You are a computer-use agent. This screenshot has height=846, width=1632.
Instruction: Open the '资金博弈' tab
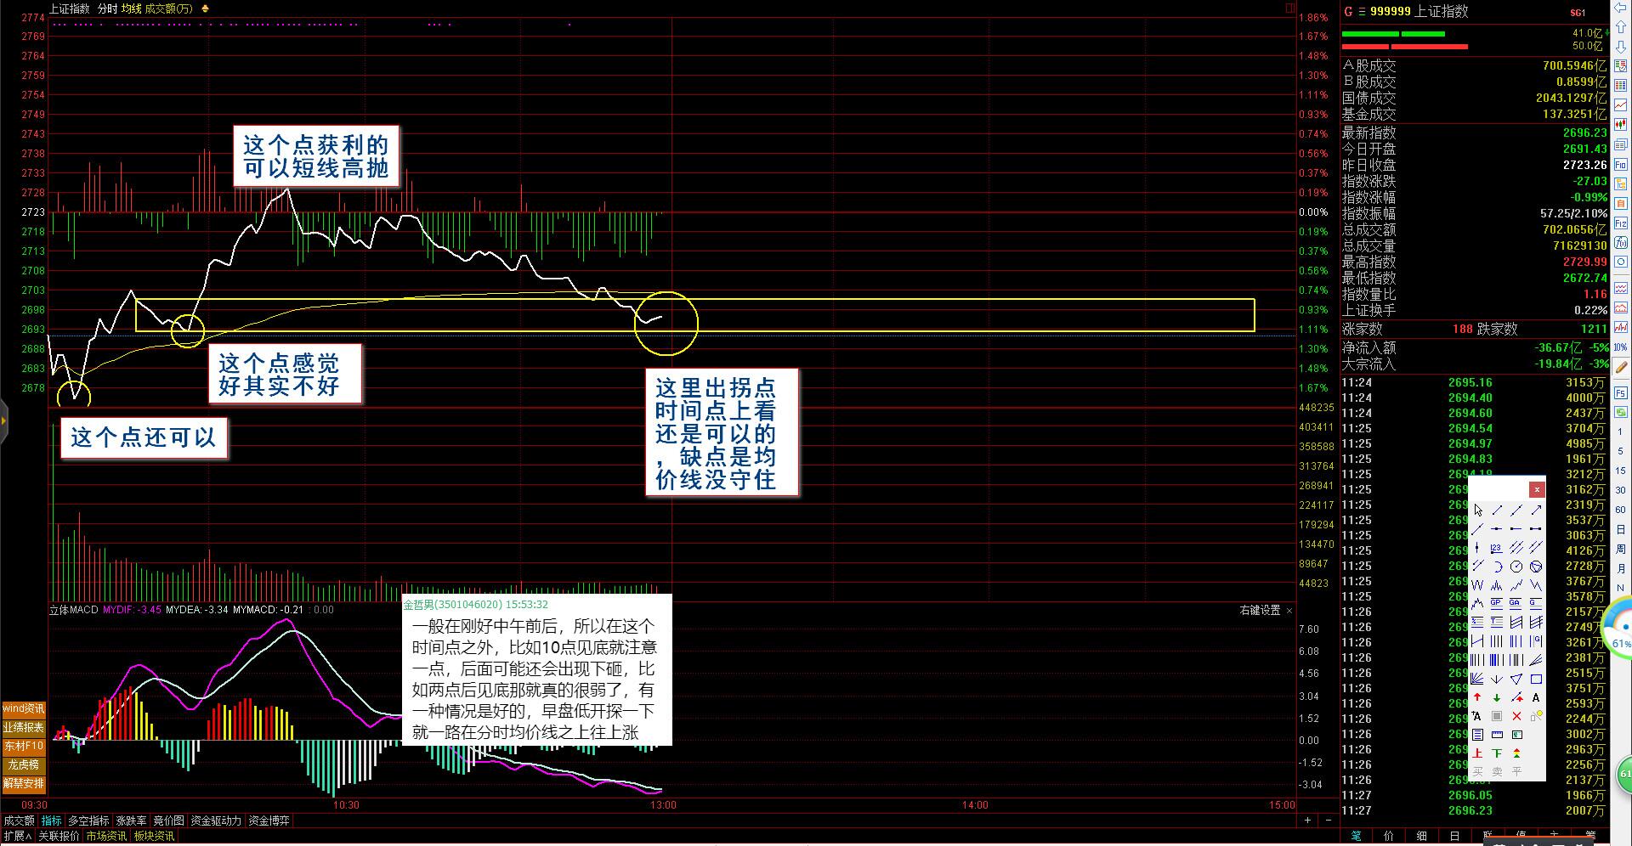coord(269,821)
